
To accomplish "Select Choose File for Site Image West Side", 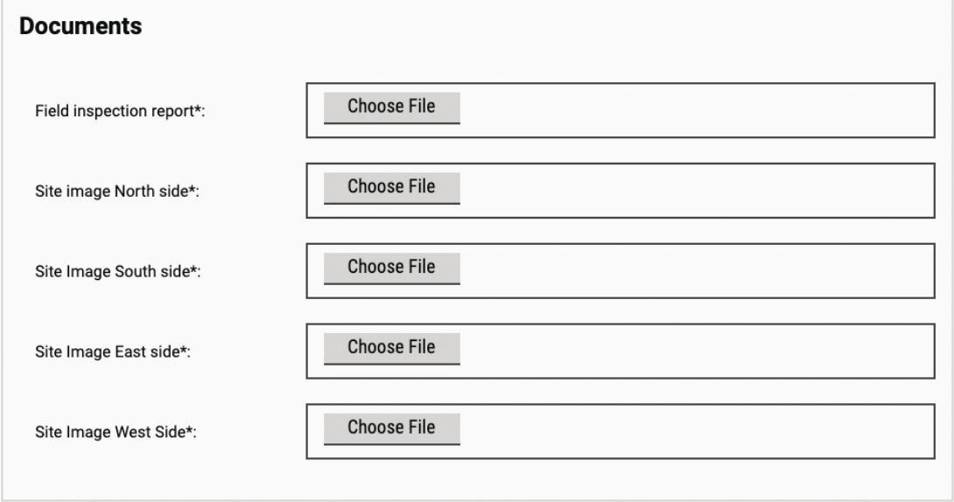I will pos(391,428).
